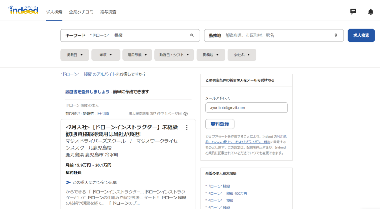Open the 企業クチコミ tab
Image resolution: width=380 pixels, height=209 pixels.
(x=81, y=12)
